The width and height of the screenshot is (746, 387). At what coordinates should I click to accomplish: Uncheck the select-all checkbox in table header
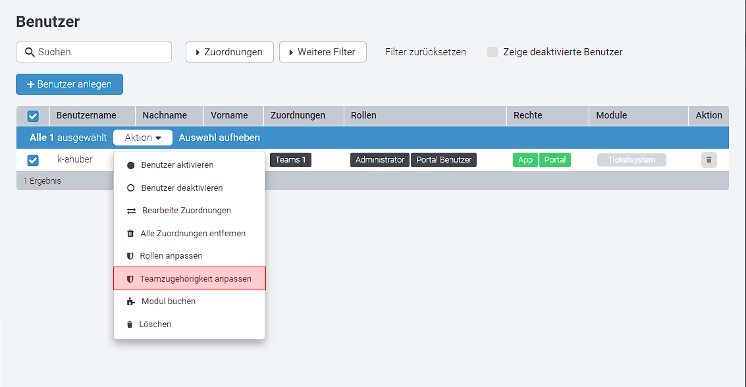(33, 116)
